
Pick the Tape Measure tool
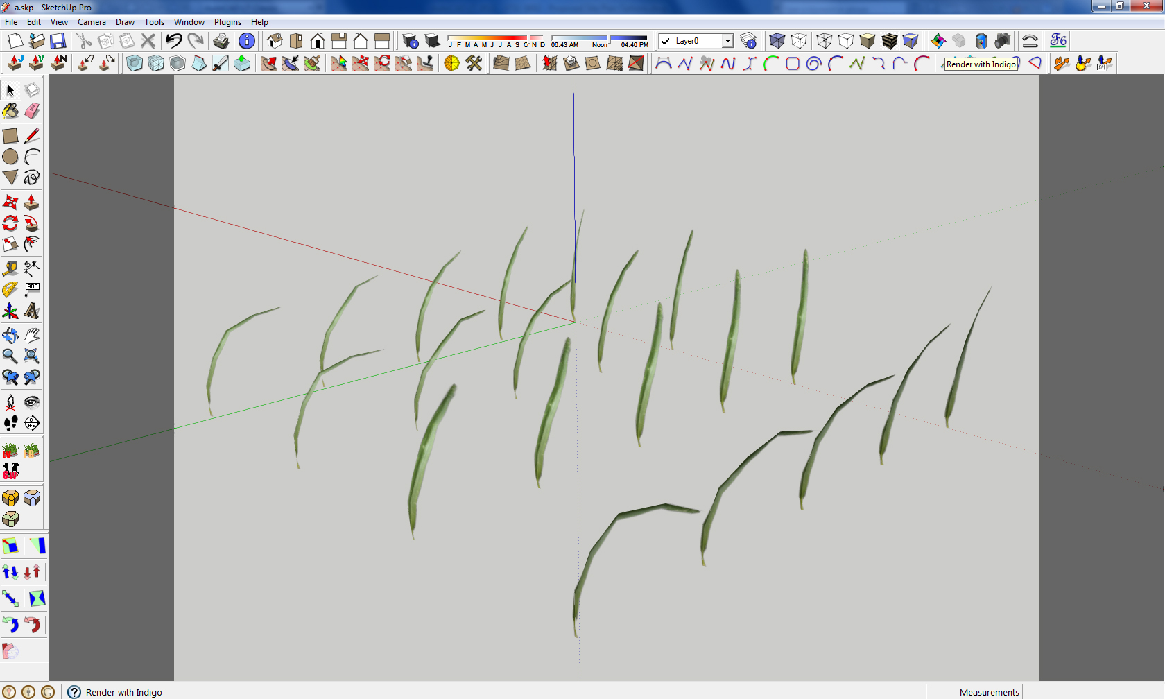pos(10,268)
